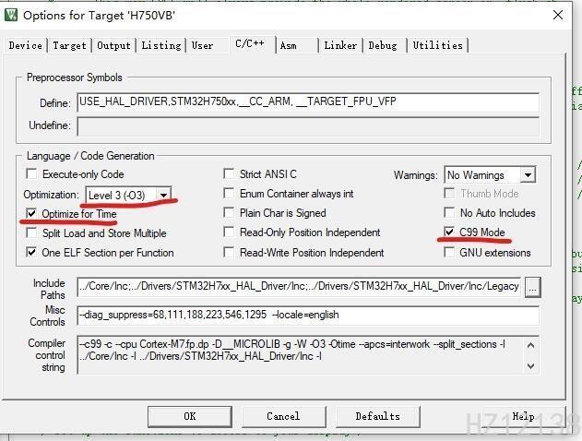The width and height of the screenshot is (582, 441).
Task: Click the Cancel button
Action: click(x=283, y=416)
